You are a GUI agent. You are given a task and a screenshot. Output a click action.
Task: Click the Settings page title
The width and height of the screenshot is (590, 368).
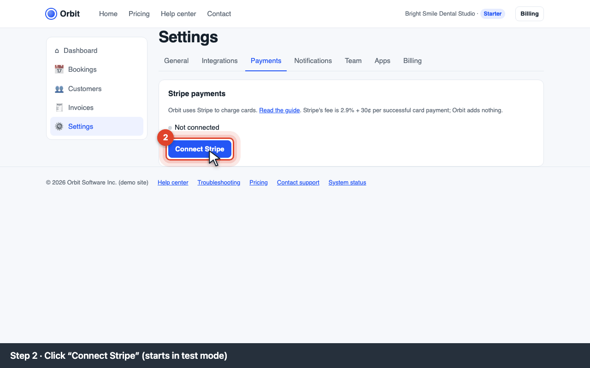click(188, 37)
